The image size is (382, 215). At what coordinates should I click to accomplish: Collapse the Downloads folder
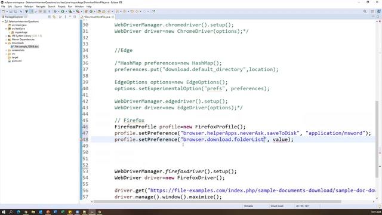click(x=6, y=43)
